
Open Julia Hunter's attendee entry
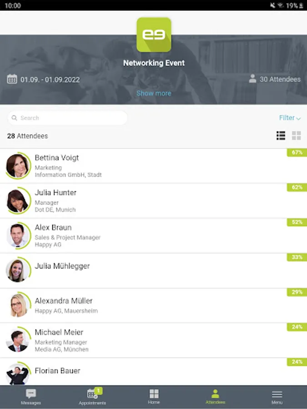tap(154, 201)
